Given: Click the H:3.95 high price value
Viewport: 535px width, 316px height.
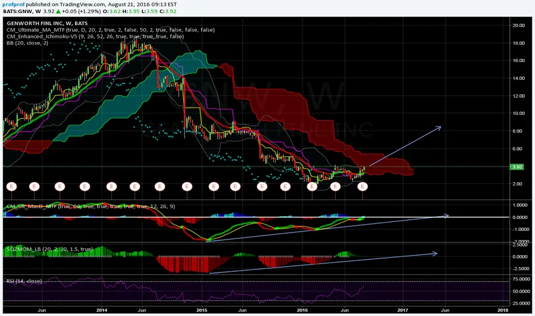Looking at the screenshot, I should 130,11.
